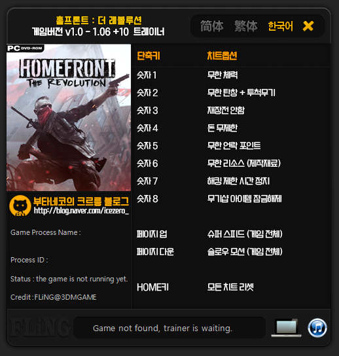
Task: Click the Homefront The Revolution cover image
Action: (69, 117)
